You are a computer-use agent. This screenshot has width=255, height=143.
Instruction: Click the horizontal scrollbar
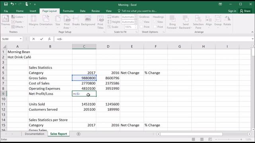191,134
